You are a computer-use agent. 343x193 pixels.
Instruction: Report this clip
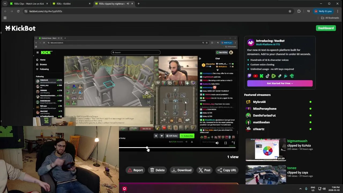(135, 170)
